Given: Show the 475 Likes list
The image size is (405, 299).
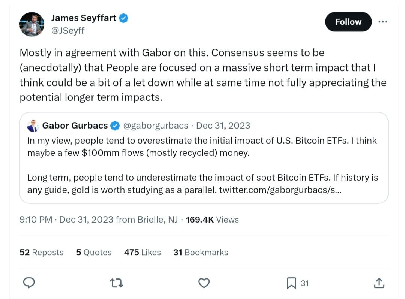Looking at the screenshot, I should point(142,253).
